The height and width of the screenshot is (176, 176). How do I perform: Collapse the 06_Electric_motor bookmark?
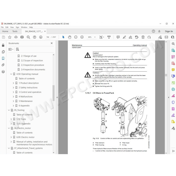(9, 128)
